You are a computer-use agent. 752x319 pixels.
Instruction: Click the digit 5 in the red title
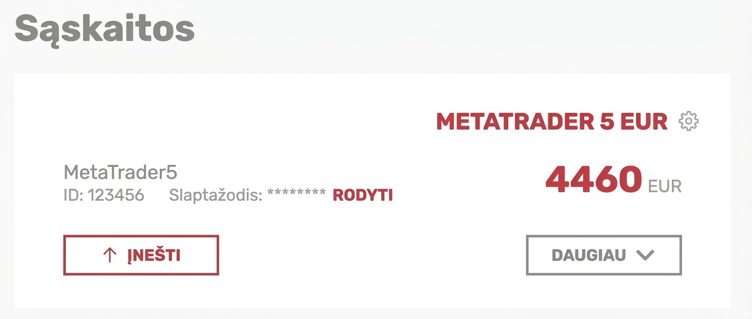pos(607,122)
